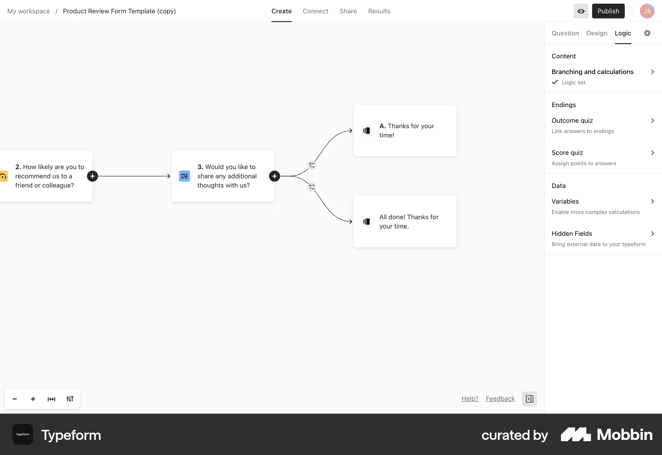Click the branching icon on the top connection
Viewport: 662px width, 455px height.
coord(312,165)
